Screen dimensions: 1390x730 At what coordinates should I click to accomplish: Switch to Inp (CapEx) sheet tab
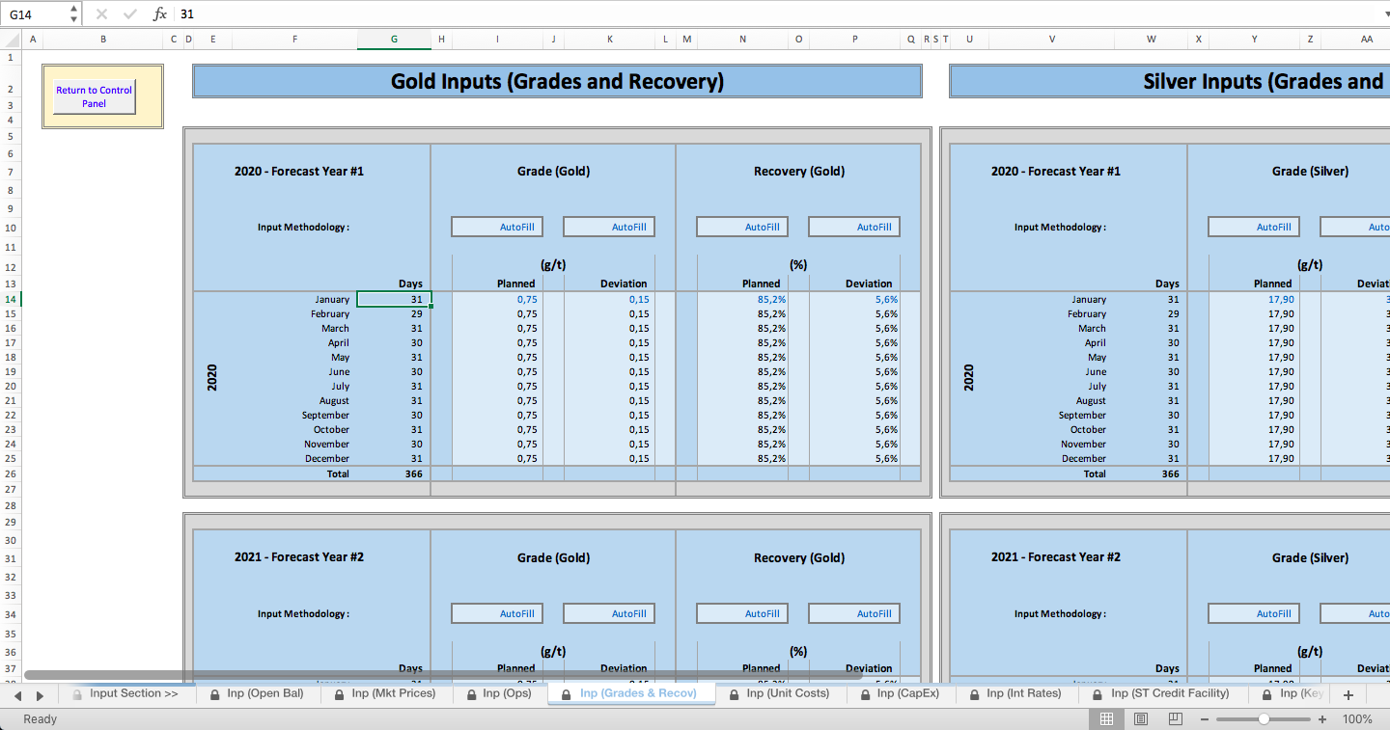coord(900,693)
